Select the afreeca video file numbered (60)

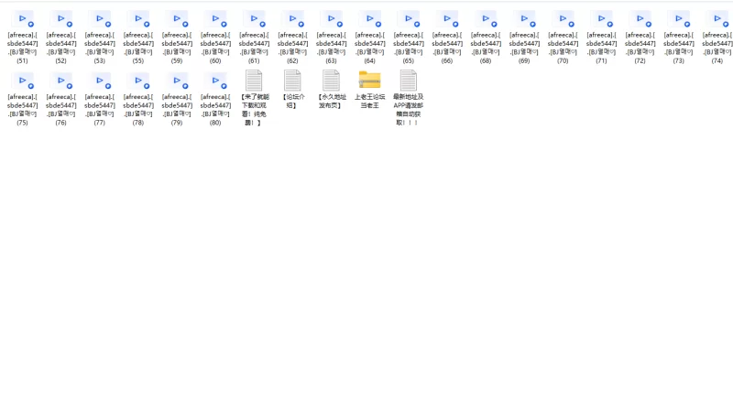(x=215, y=38)
